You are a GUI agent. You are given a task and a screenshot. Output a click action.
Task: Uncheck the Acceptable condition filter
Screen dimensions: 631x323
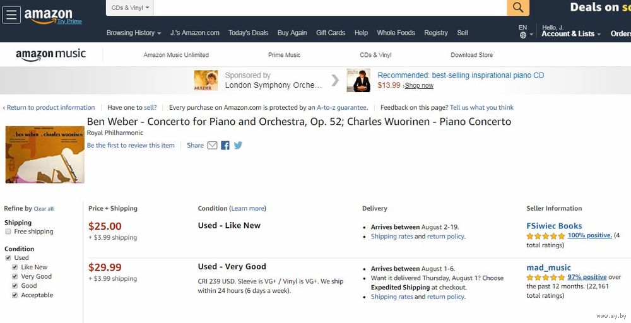click(15, 295)
